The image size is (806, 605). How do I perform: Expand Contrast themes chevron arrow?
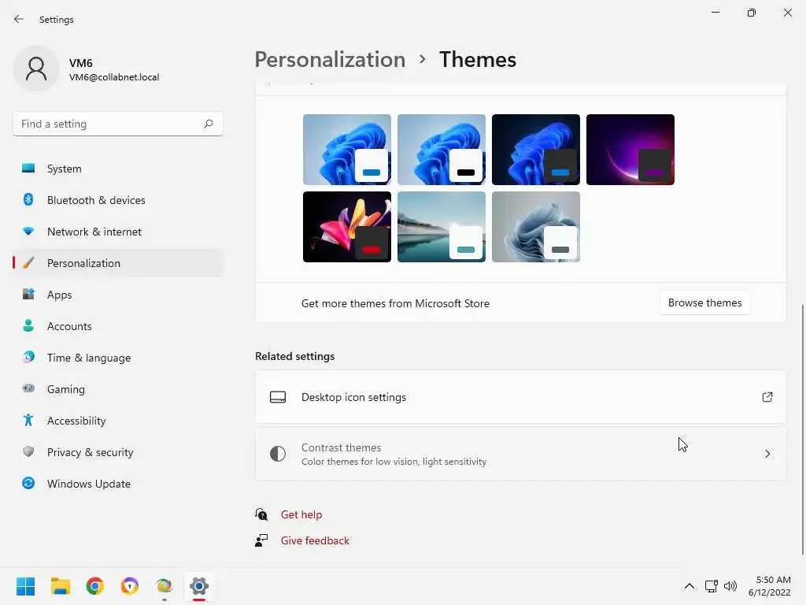(x=767, y=454)
